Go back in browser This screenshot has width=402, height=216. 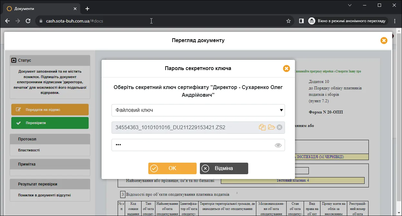[7, 21]
